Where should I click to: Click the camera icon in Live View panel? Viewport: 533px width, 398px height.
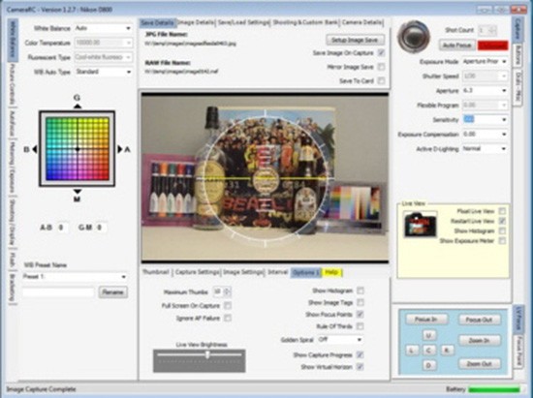tap(421, 224)
